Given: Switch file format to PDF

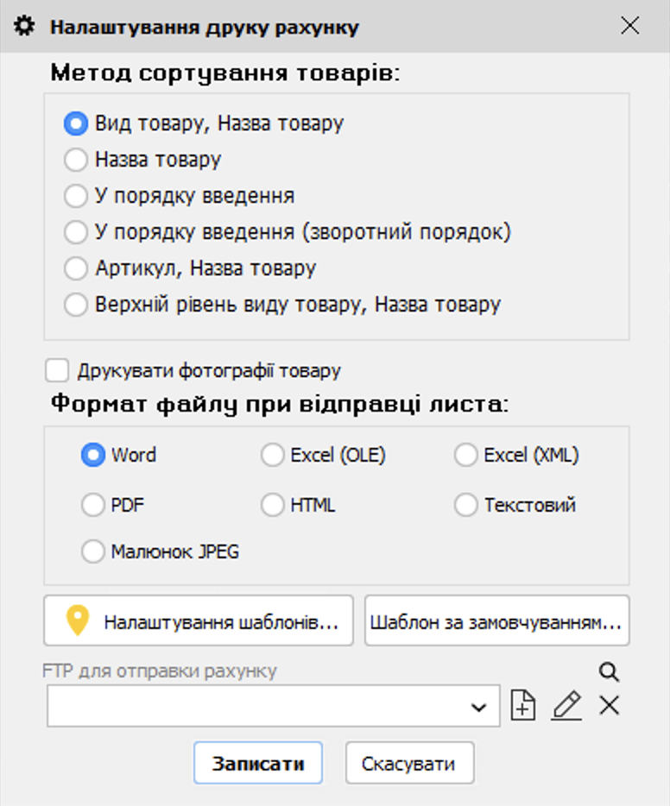Looking at the screenshot, I should pos(93,505).
